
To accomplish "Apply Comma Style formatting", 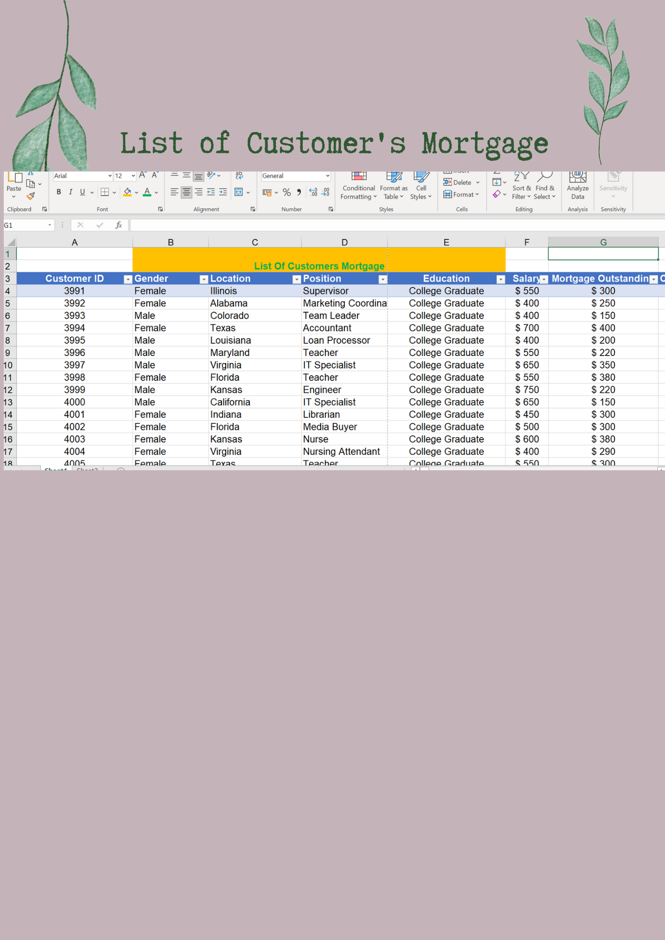I will [299, 192].
